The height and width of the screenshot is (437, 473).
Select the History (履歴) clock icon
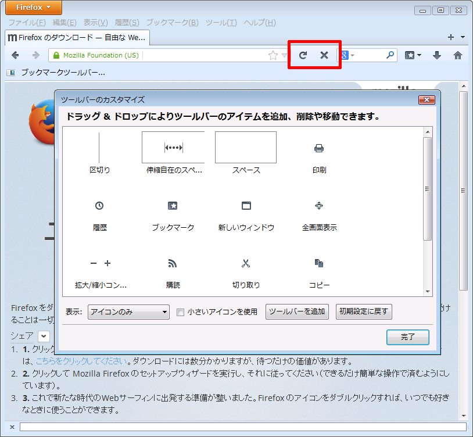[x=99, y=206]
